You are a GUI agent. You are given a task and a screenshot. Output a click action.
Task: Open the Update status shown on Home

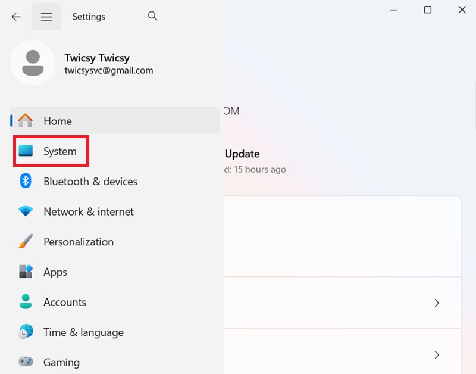242,154
